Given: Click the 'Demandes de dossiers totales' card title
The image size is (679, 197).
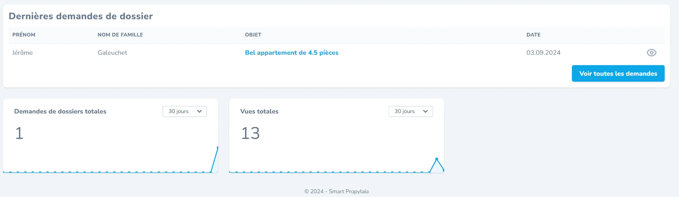Looking at the screenshot, I should point(60,111).
